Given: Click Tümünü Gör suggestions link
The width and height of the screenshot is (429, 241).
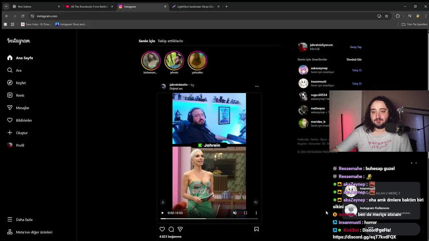Looking at the screenshot, I should click(354, 60).
